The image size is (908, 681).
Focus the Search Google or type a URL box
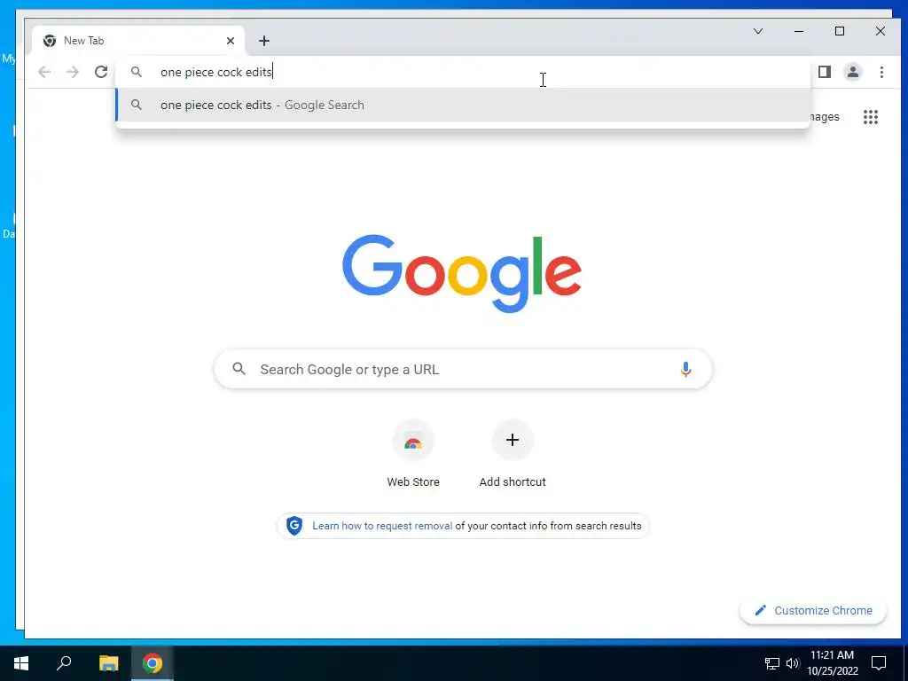click(x=463, y=370)
